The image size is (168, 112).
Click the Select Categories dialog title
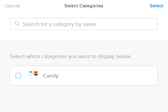tap(84, 6)
